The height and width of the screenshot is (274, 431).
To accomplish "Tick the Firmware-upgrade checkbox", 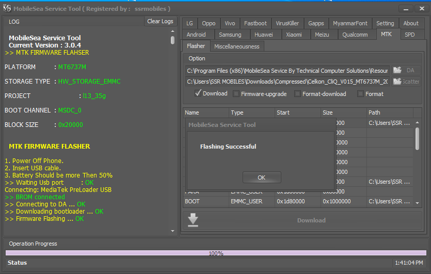I will (236, 94).
